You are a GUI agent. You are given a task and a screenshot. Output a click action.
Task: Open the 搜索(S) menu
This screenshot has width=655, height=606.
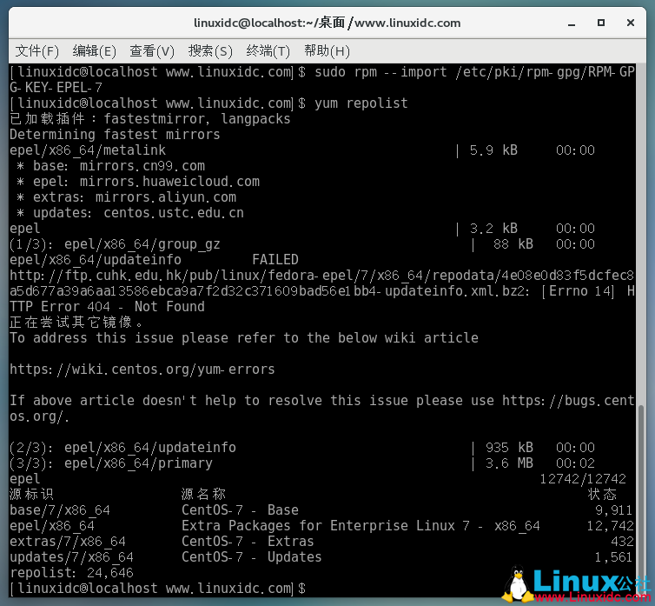pyautogui.click(x=210, y=51)
